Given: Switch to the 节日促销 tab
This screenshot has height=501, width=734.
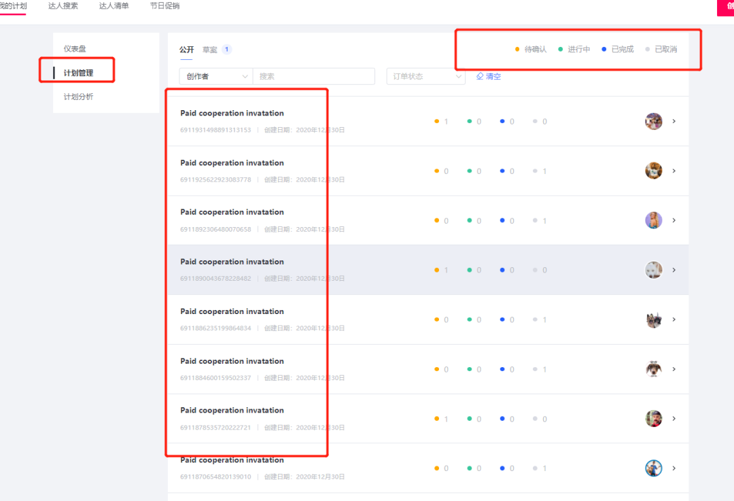Looking at the screenshot, I should click(x=164, y=6).
